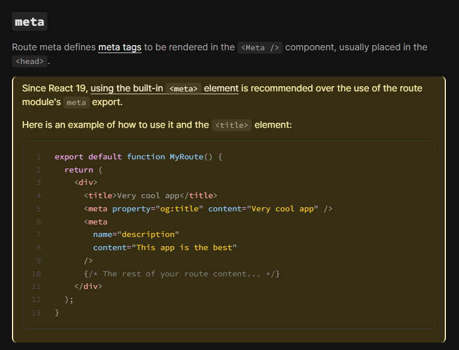Click the "Very cool app" title text on line 4

coord(149,196)
